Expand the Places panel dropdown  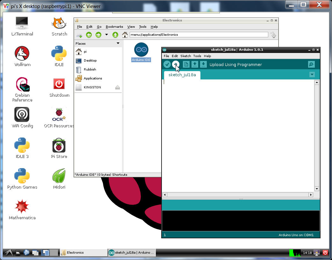pyautogui.click(x=118, y=43)
